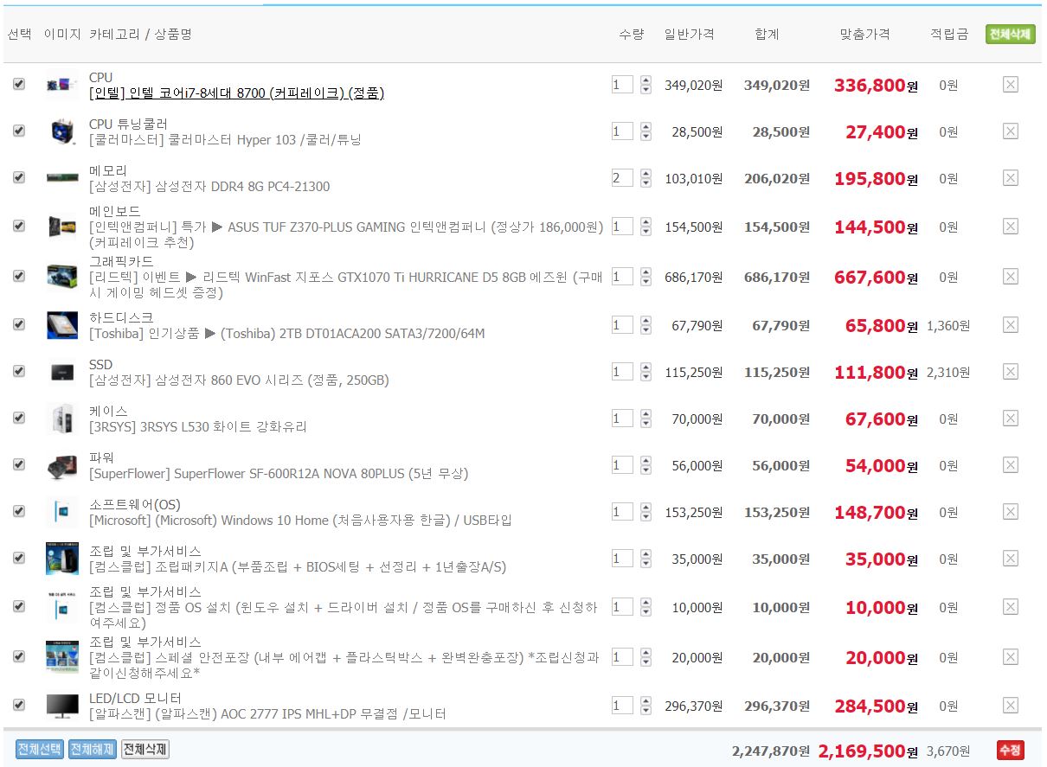Uncheck the SSD row checkbox
The width and height of the screenshot is (1047, 767).
click(19, 371)
